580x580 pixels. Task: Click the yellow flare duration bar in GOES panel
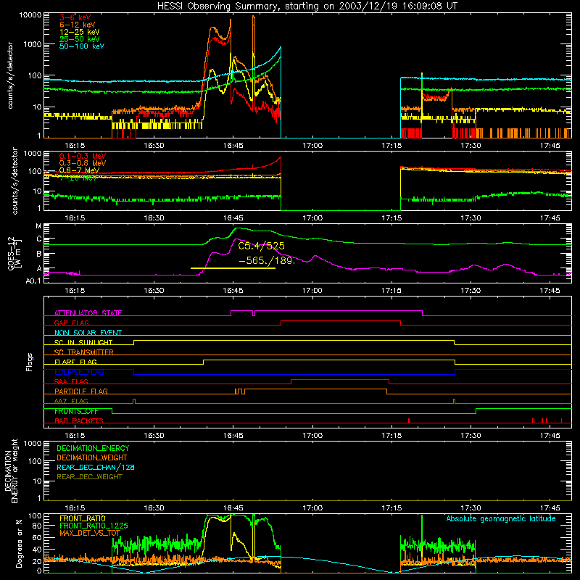(233, 268)
